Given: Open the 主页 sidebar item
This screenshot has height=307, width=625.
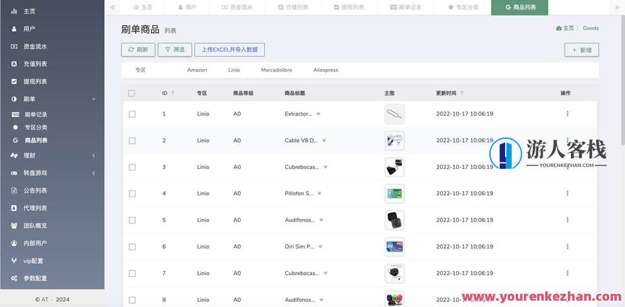Looking at the screenshot, I should click(52, 11).
